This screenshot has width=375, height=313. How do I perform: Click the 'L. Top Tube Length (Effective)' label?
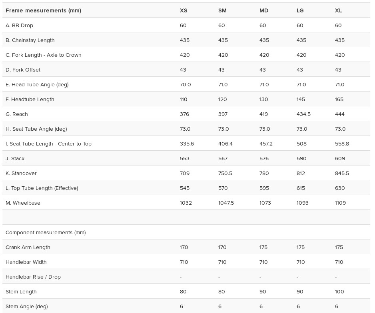(42, 188)
